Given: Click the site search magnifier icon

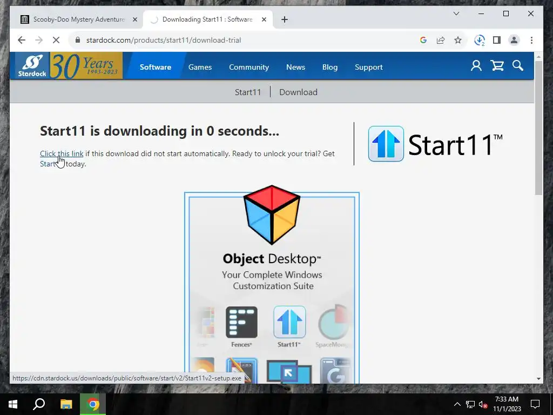Looking at the screenshot, I should 518,65.
